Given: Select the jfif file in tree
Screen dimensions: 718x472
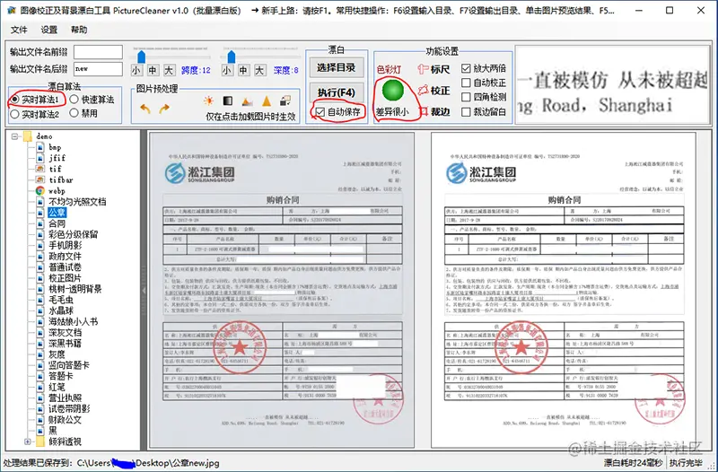Looking at the screenshot, I should [x=57, y=158].
